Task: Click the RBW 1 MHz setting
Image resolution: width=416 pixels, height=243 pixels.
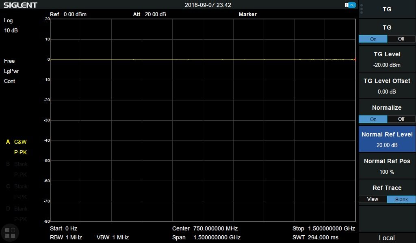Action: click(66, 237)
